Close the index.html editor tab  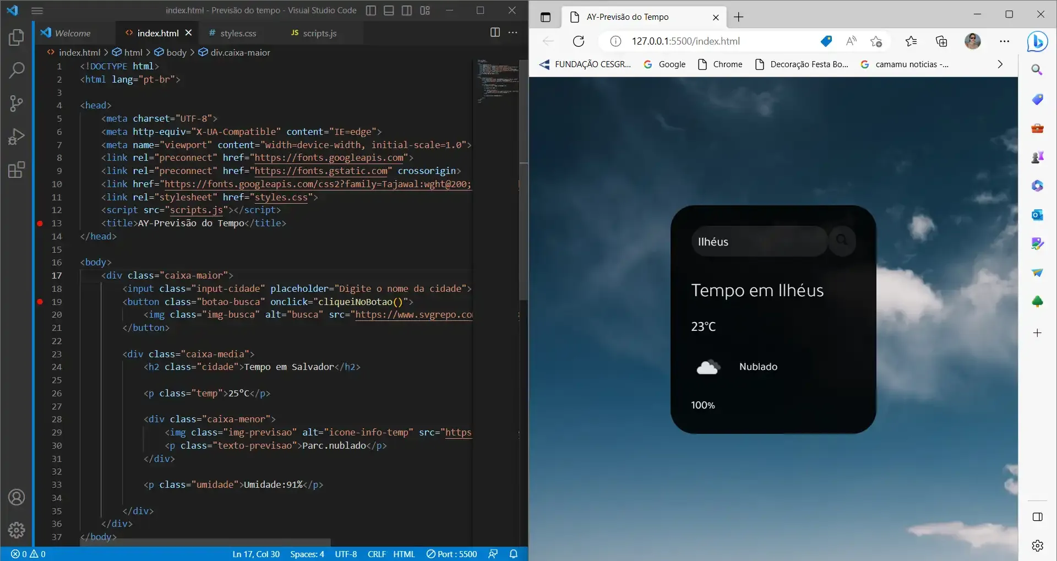tap(188, 33)
